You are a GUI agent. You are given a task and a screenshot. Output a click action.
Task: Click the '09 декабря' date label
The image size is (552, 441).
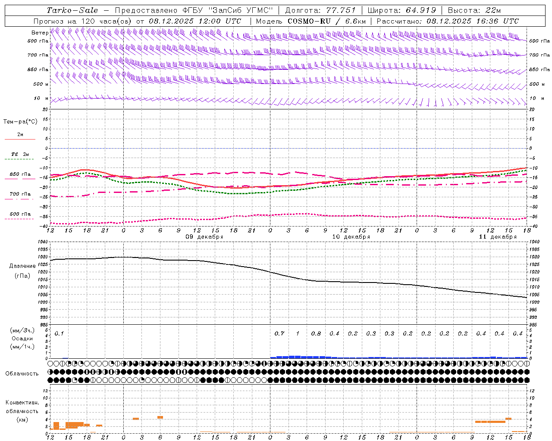pyautogui.click(x=204, y=237)
